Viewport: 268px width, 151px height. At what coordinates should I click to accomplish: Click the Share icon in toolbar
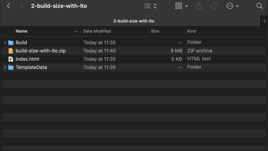[x=199, y=6]
